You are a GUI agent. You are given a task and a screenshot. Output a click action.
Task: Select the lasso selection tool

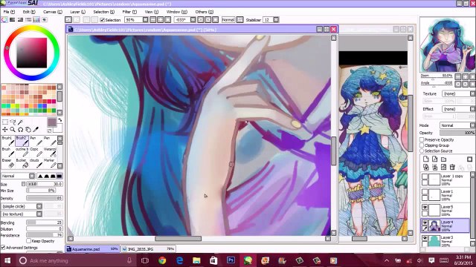pos(13,122)
